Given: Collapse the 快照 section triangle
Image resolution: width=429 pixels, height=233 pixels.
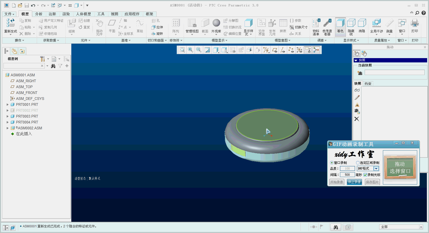Looking at the screenshot, I should (356, 60).
